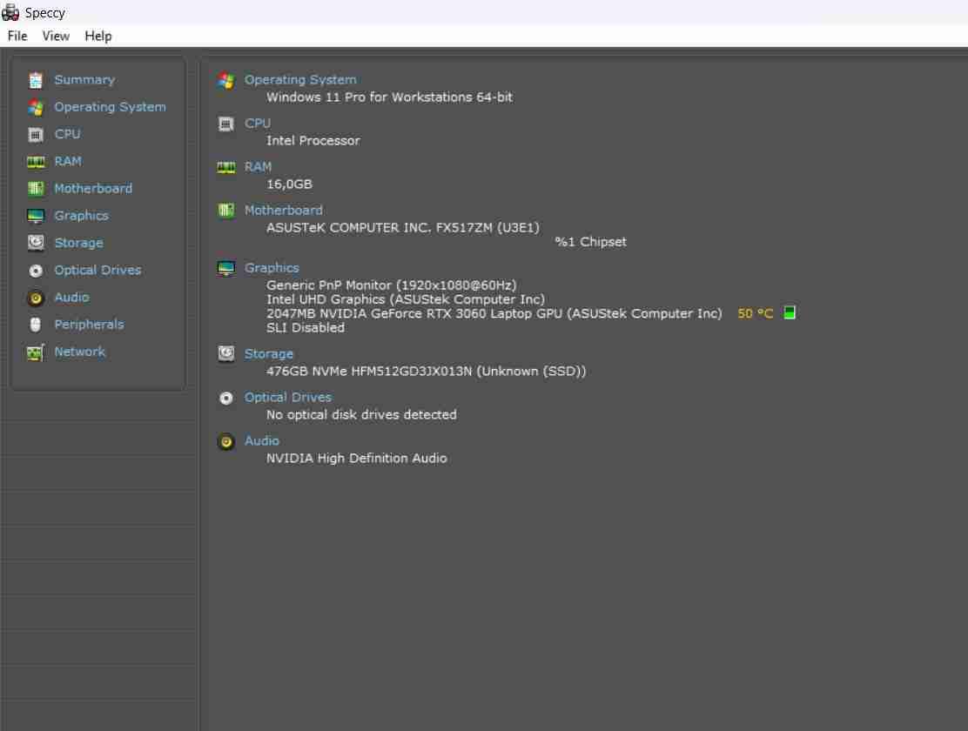Click the Operating System heading link
The width and height of the screenshot is (968, 731).
300,79
